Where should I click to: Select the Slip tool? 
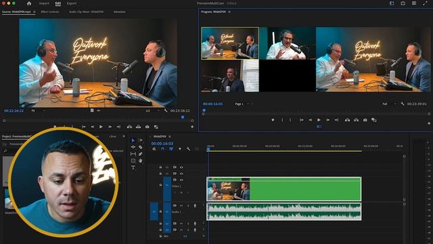click(133, 154)
